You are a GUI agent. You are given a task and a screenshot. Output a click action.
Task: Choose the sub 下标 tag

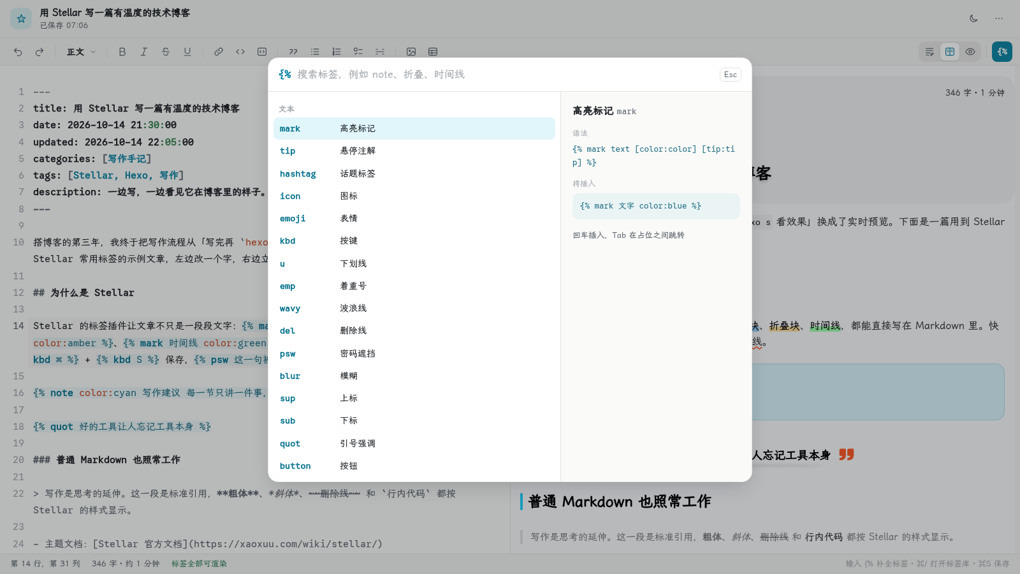coord(414,421)
